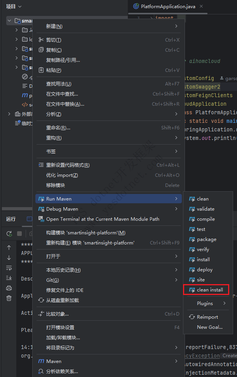Expand the Plugins submenu
Image resolution: width=237 pixels, height=377 pixels.
pyautogui.click(x=208, y=304)
